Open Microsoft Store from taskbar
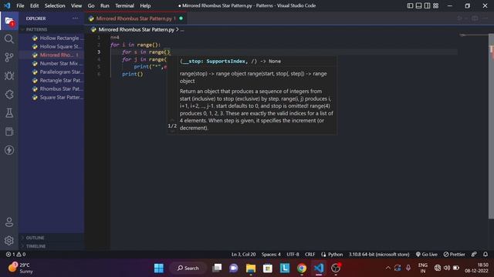This screenshot has height=277, width=494. coord(268,268)
